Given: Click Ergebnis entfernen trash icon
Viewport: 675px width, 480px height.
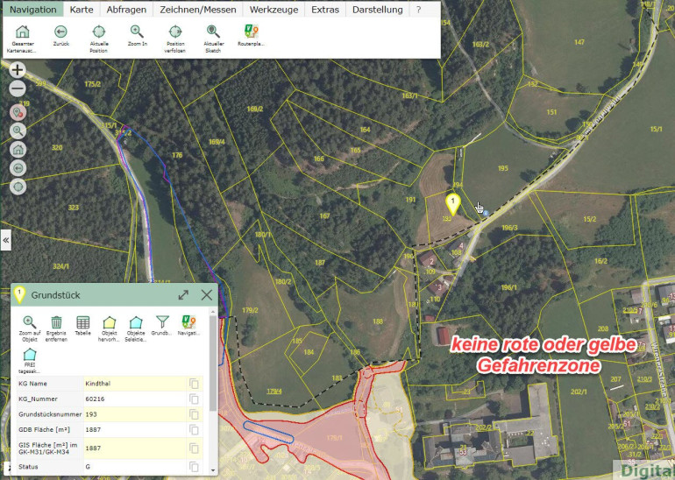Looking at the screenshot, I should [x=56, y=323].
